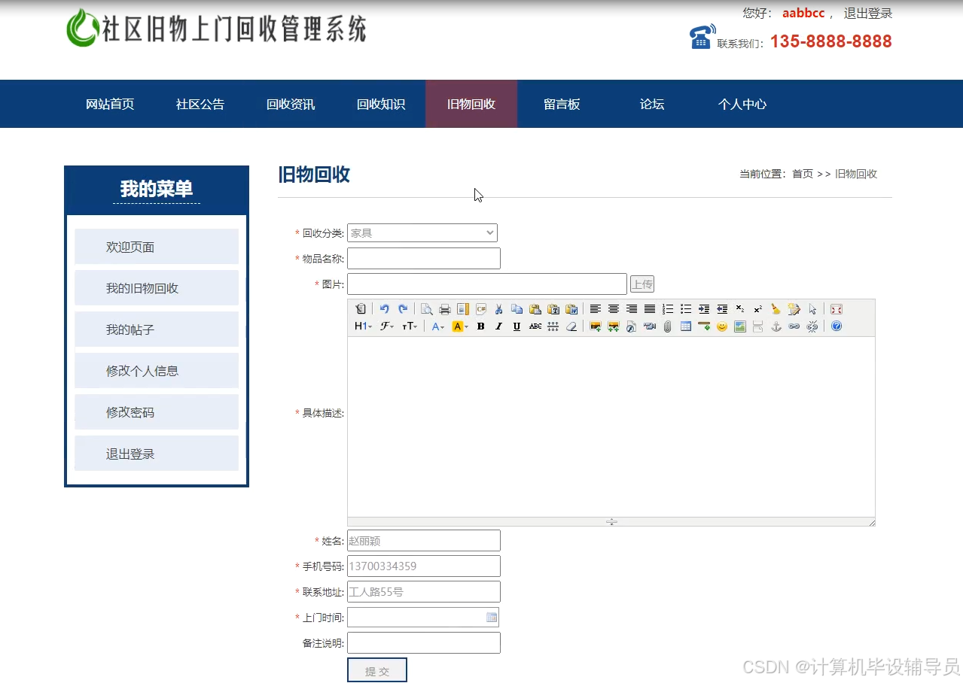The image size is (963, 683).
Task: Open 留言板 navigation item
Action: (x=562, y=105)
